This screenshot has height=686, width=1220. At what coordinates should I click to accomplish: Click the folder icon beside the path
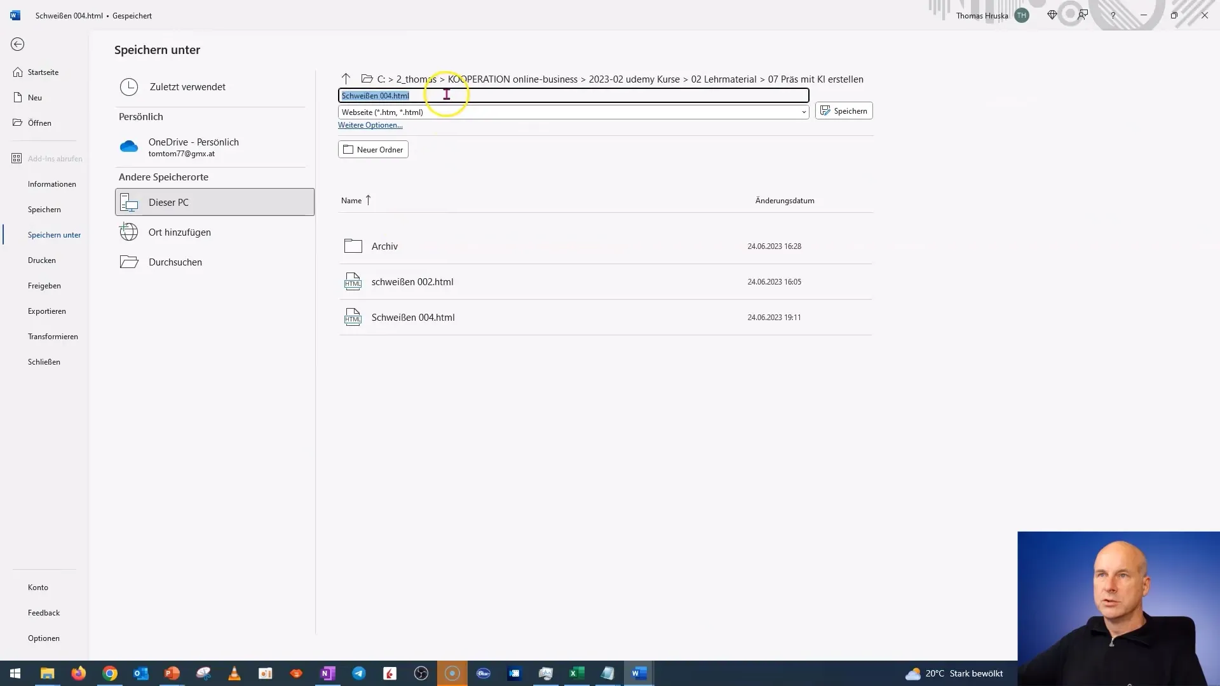pyautogui.click(x=367, y=79)
